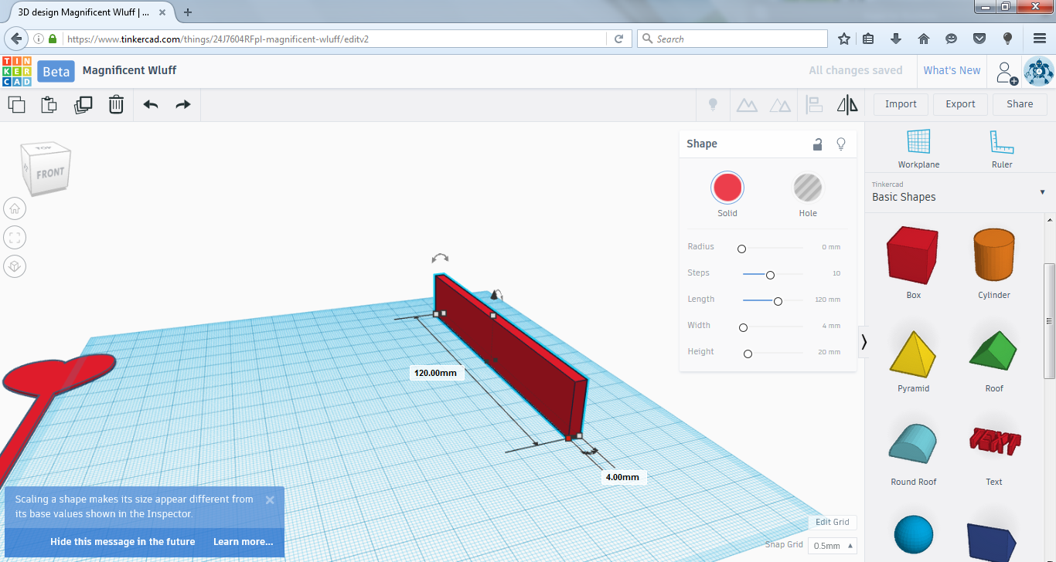The width and height of the screenshot is (1056, 562).
Task: Toggle shape visibility lightbulb in Shape panel
Action: tap(841, 144)
